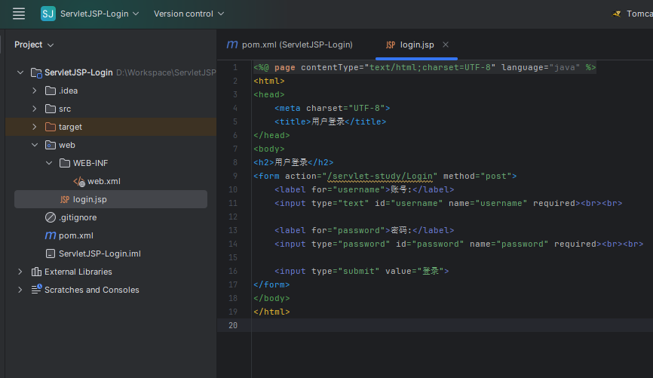
Task: Select ServletJSP-Login.iml in the project tree
Action: point(100,254)
